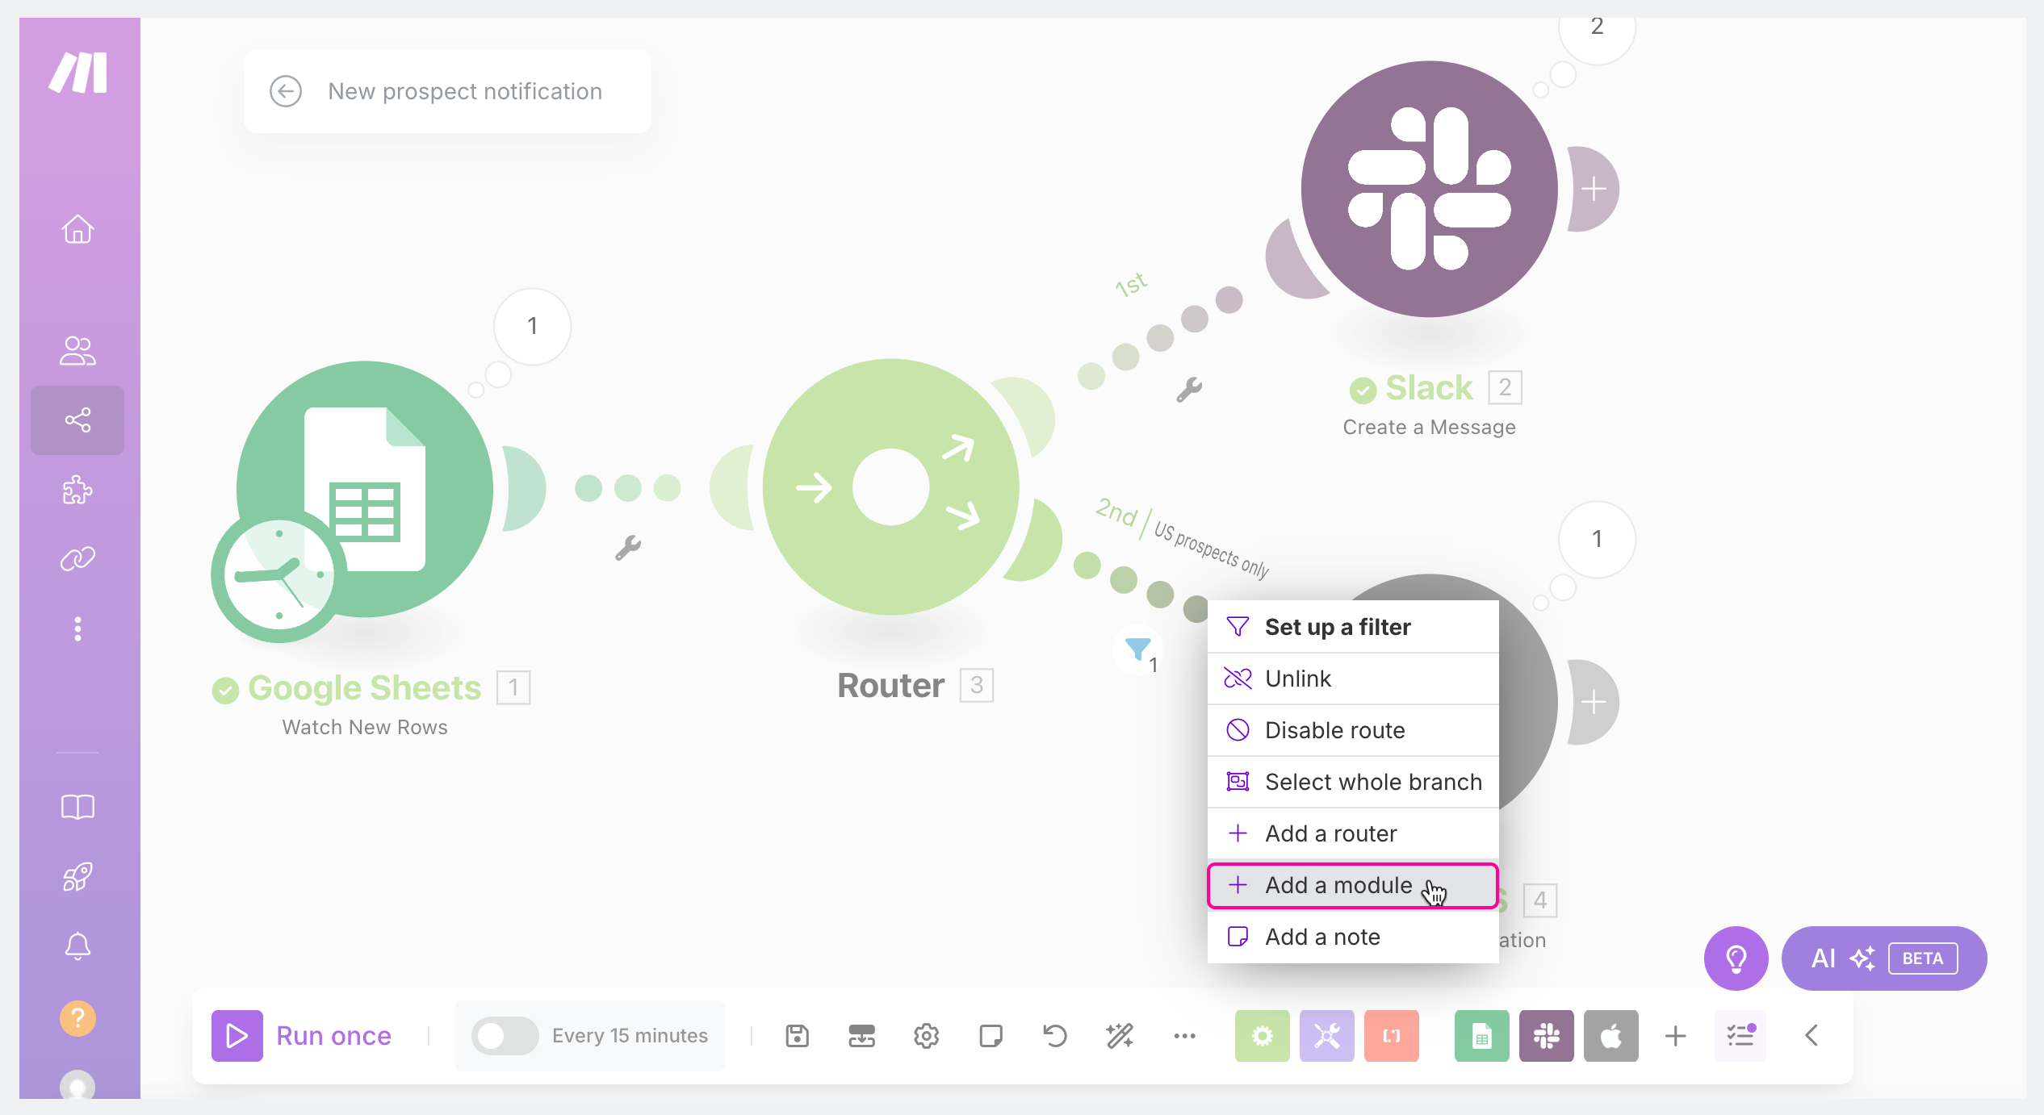Choose Select whole branch
The width and height of the screenshot is (2044, 1115).
pos(1353,782)
